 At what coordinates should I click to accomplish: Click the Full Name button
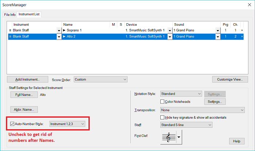(24, 95)
